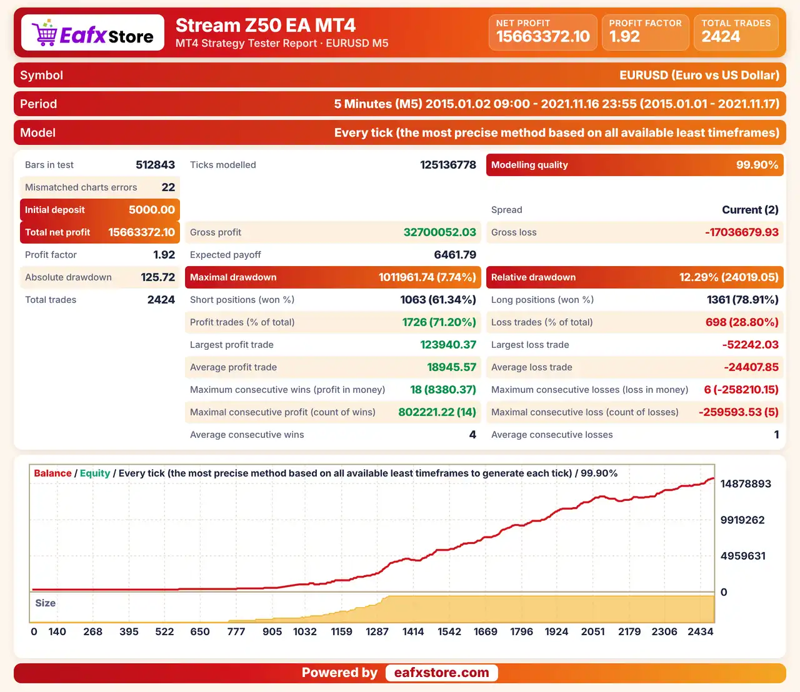Click the TOTAL TRADES header summary card

coord(736,32)
